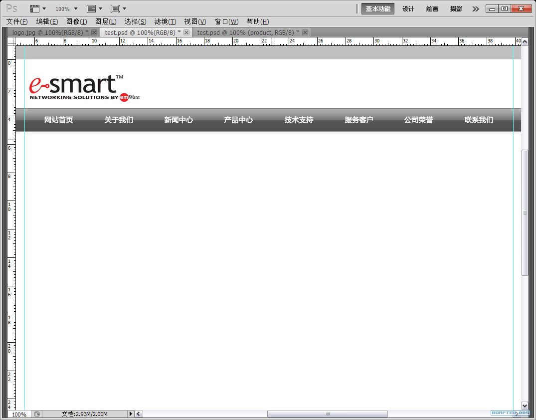Open the view extras filmstrip icon
Image resolution: width=536 pixels, height=420 pixels.
[x=34, y=8]
